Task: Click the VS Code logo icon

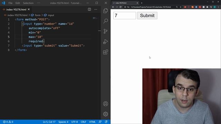Action: tap(3, 3)
